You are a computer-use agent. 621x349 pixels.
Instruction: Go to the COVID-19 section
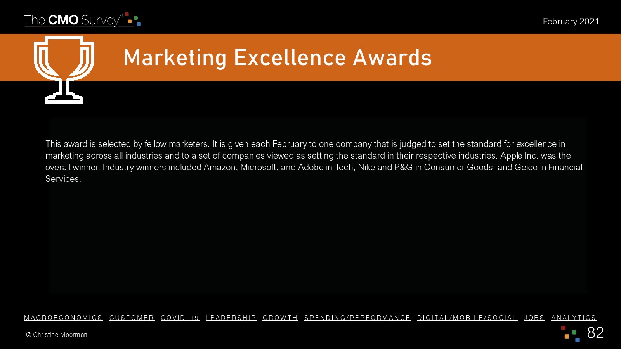click(x=180, y=318)
